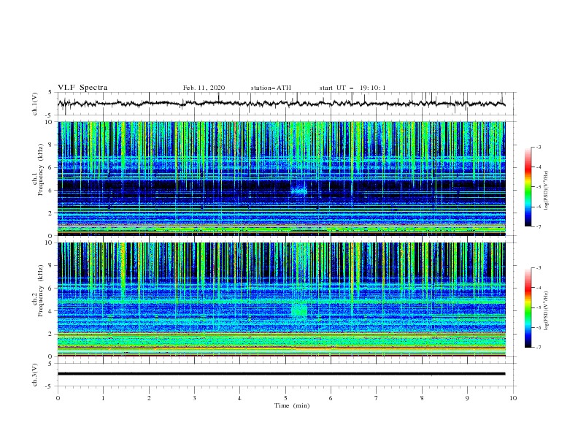Click the "7" tick on the time axis
The width and height of the screenshot is (578, 447).
pos(377,398)
